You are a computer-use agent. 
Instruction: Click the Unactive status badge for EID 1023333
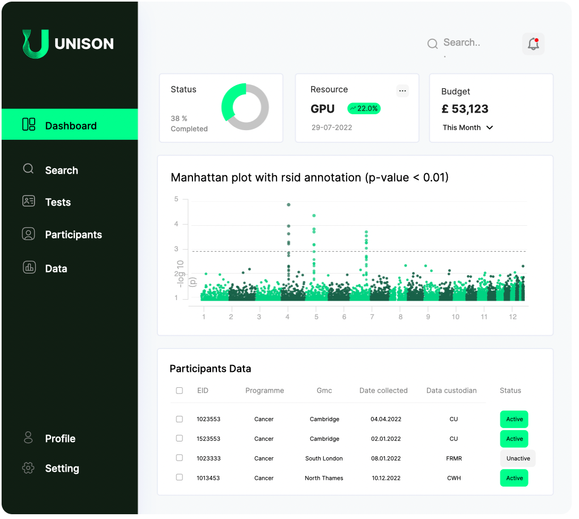coord(517,458)
